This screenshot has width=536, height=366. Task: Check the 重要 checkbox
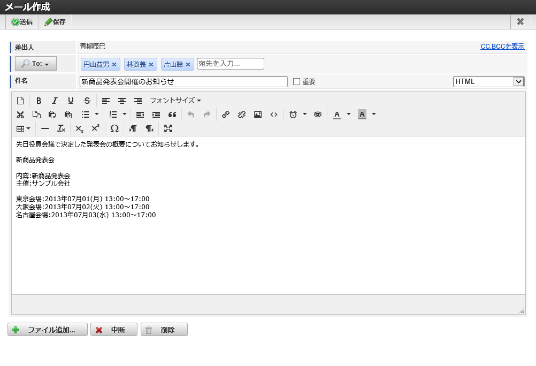[297, 82]
